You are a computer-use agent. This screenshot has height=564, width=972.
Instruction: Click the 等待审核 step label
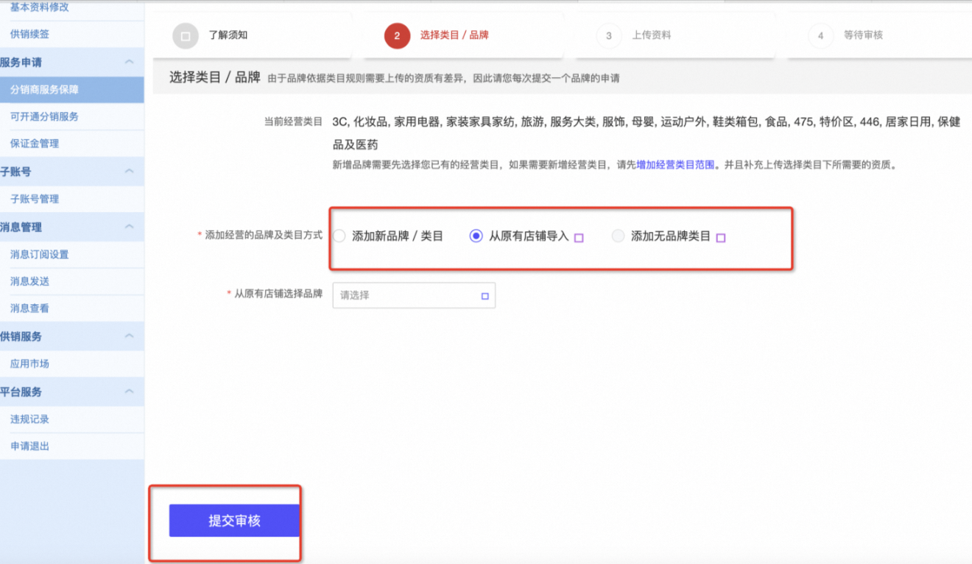click(x=864, y=35)
